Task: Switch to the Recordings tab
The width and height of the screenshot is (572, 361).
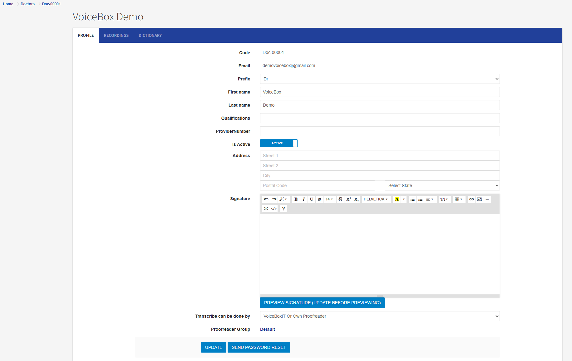Action: (x=116, y=35)
